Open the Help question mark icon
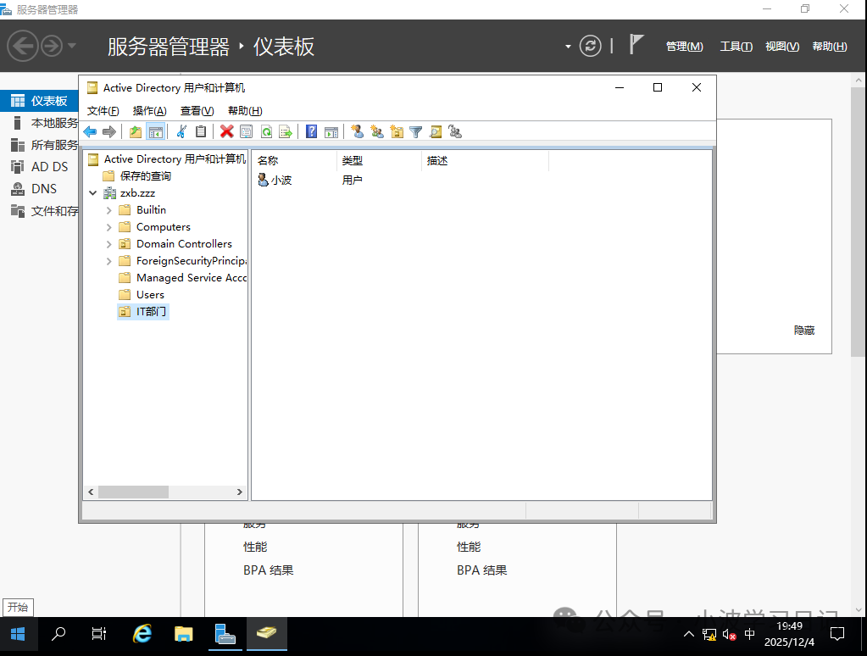The height and width of the screenshot is (656, 867). [x=312, y=131]
